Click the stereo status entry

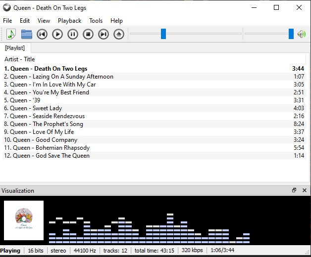(58, 251)
